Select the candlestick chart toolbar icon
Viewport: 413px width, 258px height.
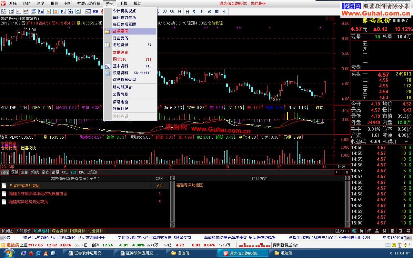point(26,11)
